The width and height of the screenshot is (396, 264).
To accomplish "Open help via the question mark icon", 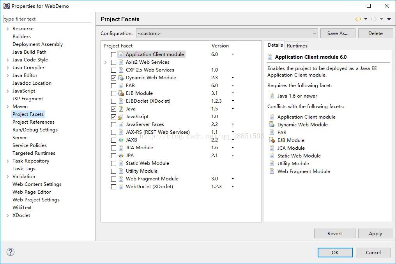I will pos(11,252).
